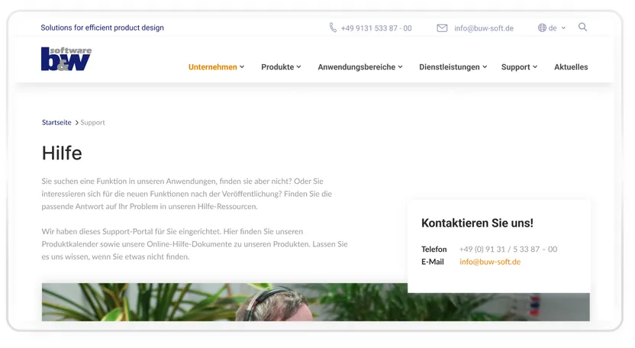Open the search magnifier icon
The height and width of the screenshot is (348, 635).
coord(582,27)
